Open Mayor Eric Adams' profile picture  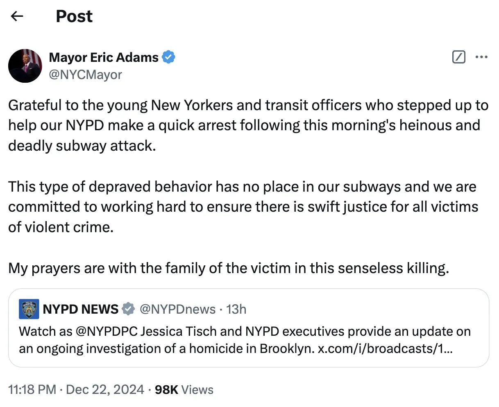point(25,66)
